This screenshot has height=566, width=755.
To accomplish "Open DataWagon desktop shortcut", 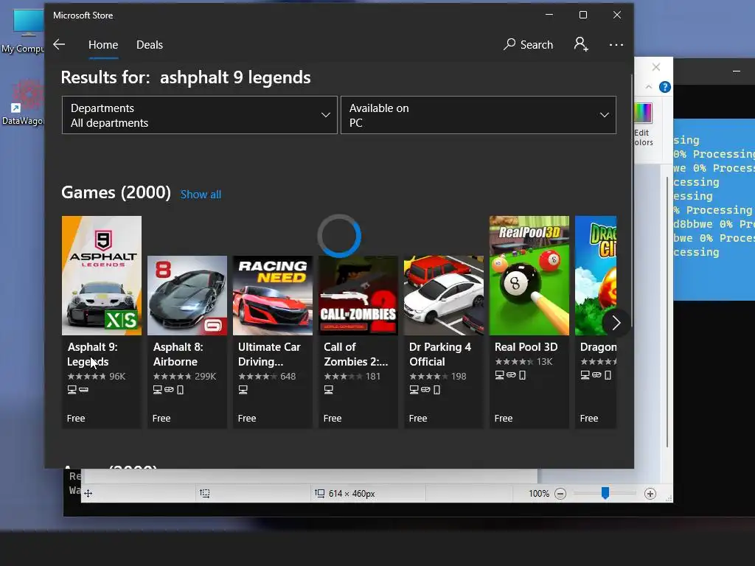I will point(23,103).
